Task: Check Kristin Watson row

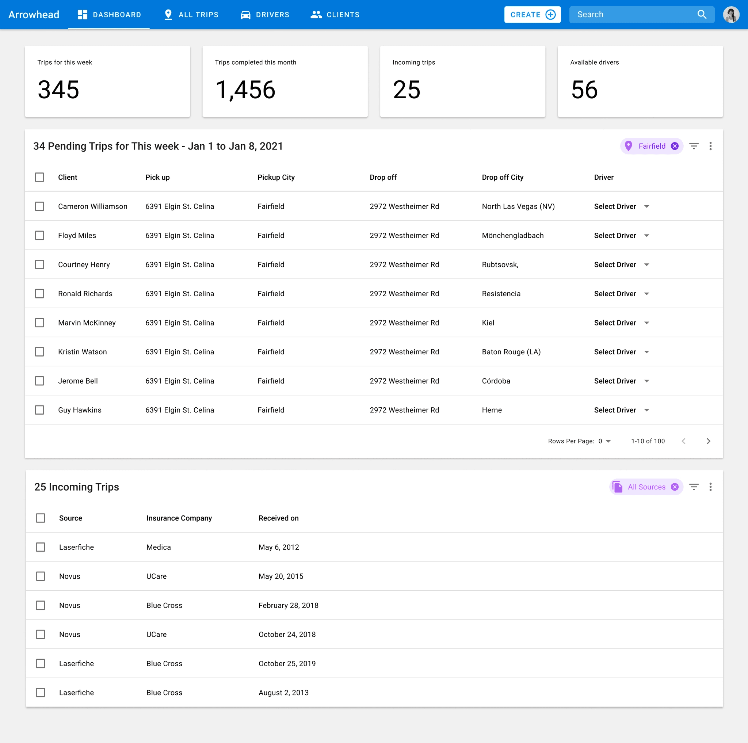Action: [39, 351]
